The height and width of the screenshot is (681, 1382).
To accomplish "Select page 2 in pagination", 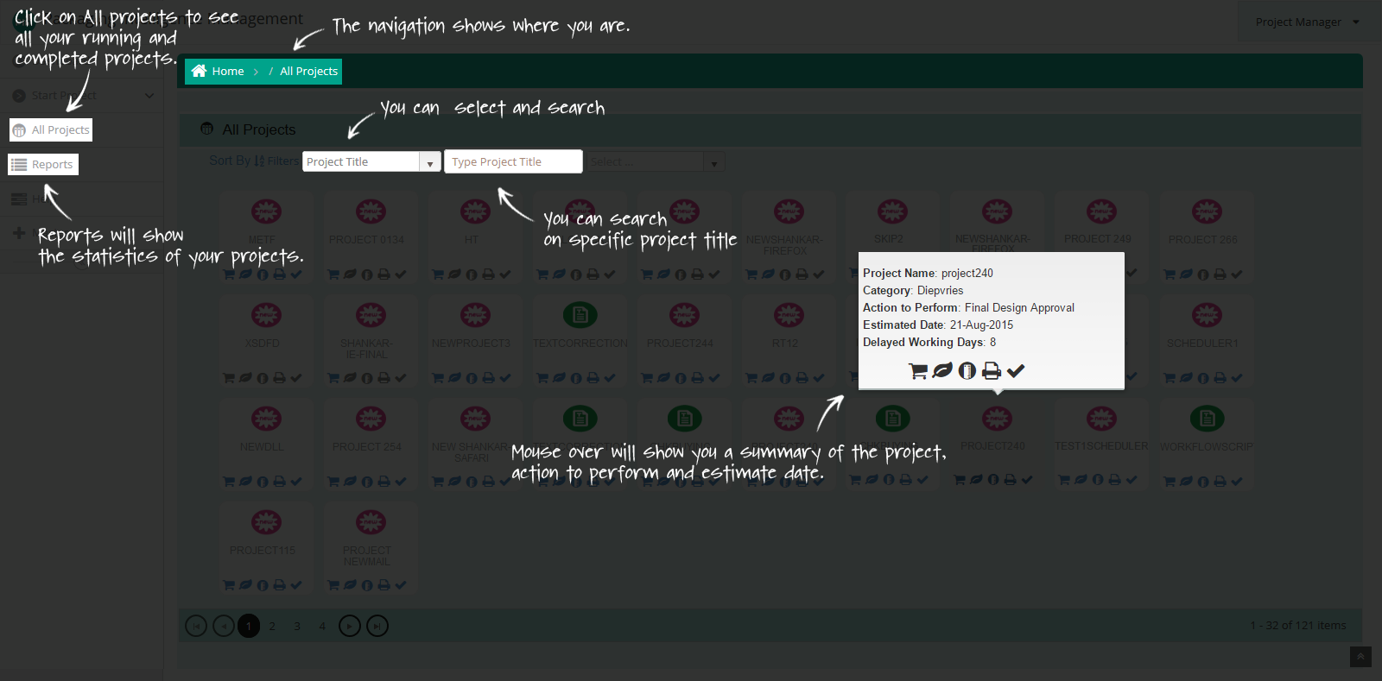I will [x=272, y=626].
